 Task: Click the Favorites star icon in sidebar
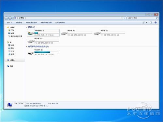tap(8, 27)
